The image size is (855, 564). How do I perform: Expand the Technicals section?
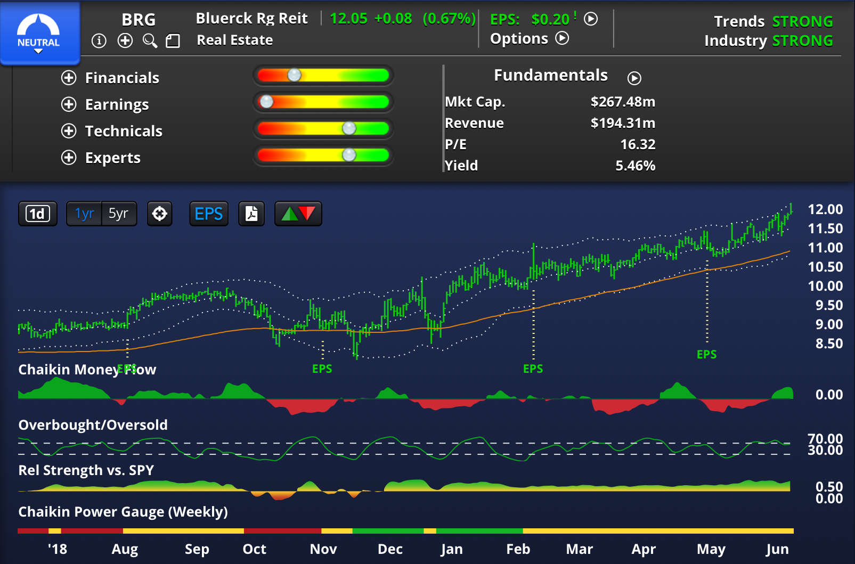pos(69,131)
